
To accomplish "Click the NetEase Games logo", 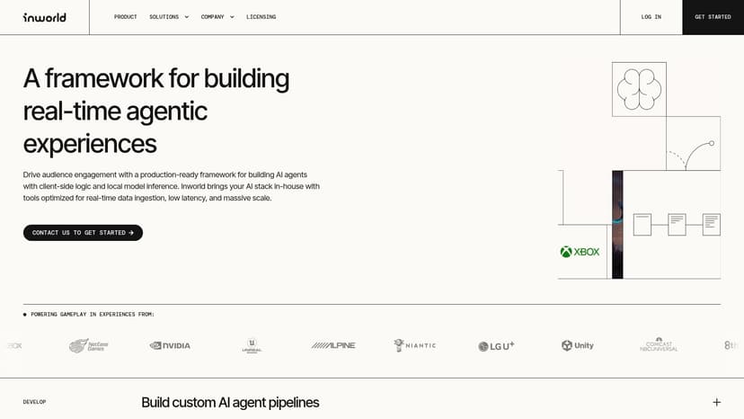I will pyautogui.click(x=88, y=345).
